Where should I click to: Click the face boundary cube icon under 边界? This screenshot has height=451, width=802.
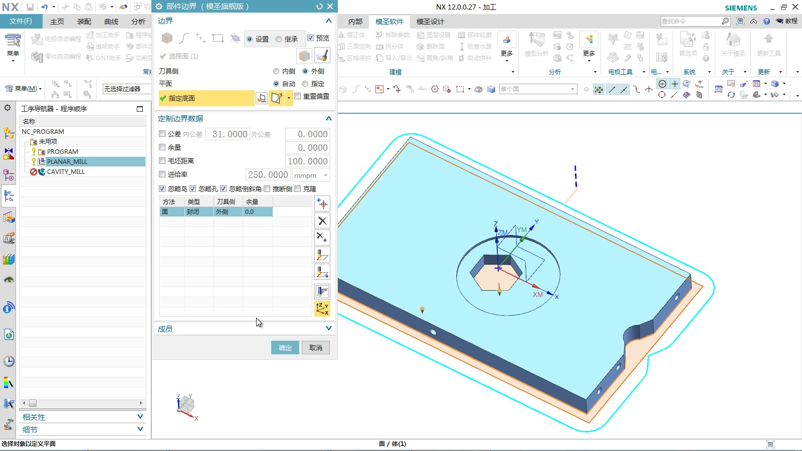167,38
